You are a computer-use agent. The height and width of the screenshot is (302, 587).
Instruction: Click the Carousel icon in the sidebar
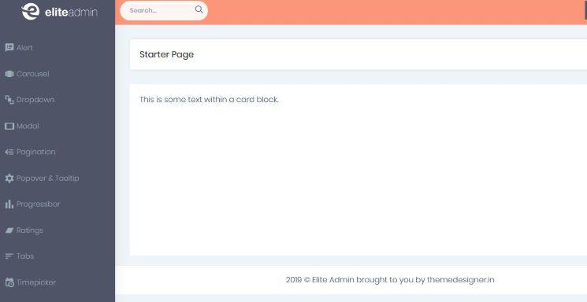9,74
